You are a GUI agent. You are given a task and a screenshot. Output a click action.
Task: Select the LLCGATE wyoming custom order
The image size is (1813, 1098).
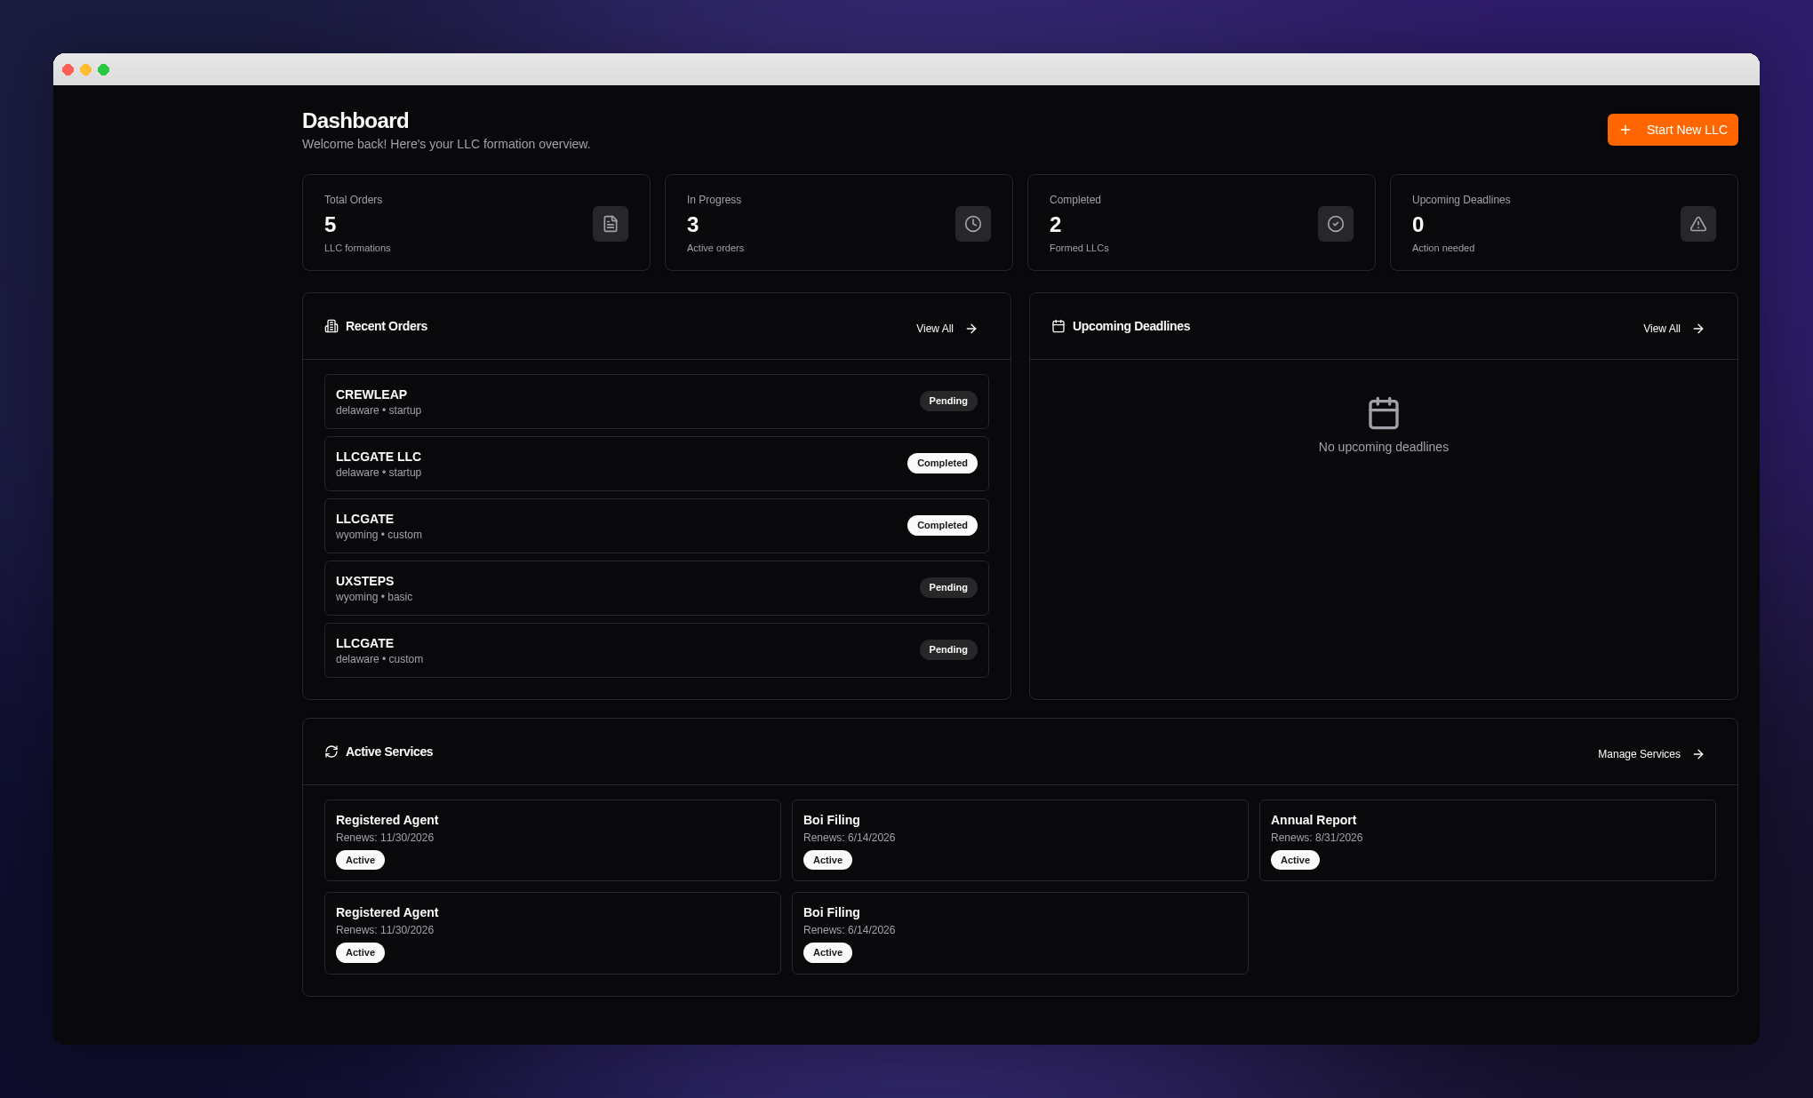(657, 526)
